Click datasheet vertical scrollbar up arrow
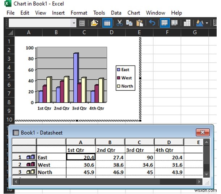 (206, 142)
